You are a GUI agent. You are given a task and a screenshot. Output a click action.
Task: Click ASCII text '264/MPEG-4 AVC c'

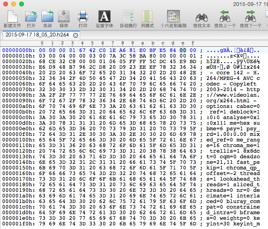tap(233, 78)
